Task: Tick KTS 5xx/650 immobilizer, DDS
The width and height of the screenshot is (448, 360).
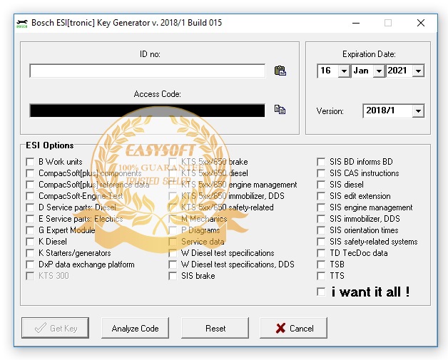Action: click(x=173, y=196)
